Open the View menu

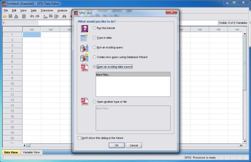[x=23, y=10]
